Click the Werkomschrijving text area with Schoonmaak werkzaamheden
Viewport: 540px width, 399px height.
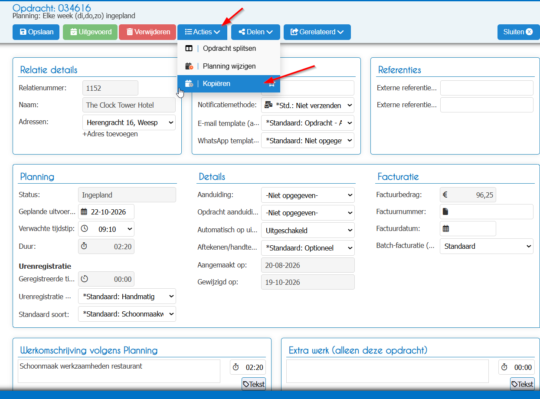pyautogui.click(x=119, y=371)
